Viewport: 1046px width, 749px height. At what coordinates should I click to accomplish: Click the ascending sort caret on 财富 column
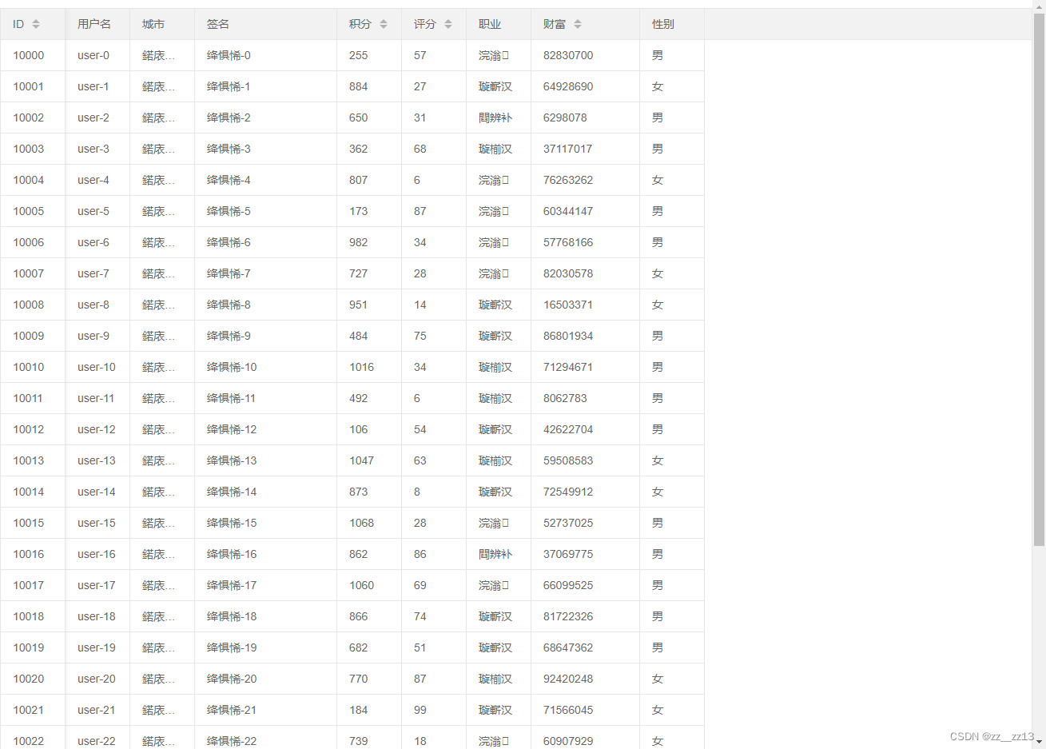coord(577,20)
